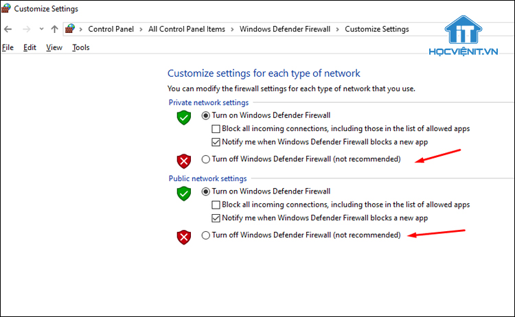The height and width of the screenshot is (317, 515).
Task: Expand the chevron before Control Panel
Action: click(81, 30)
